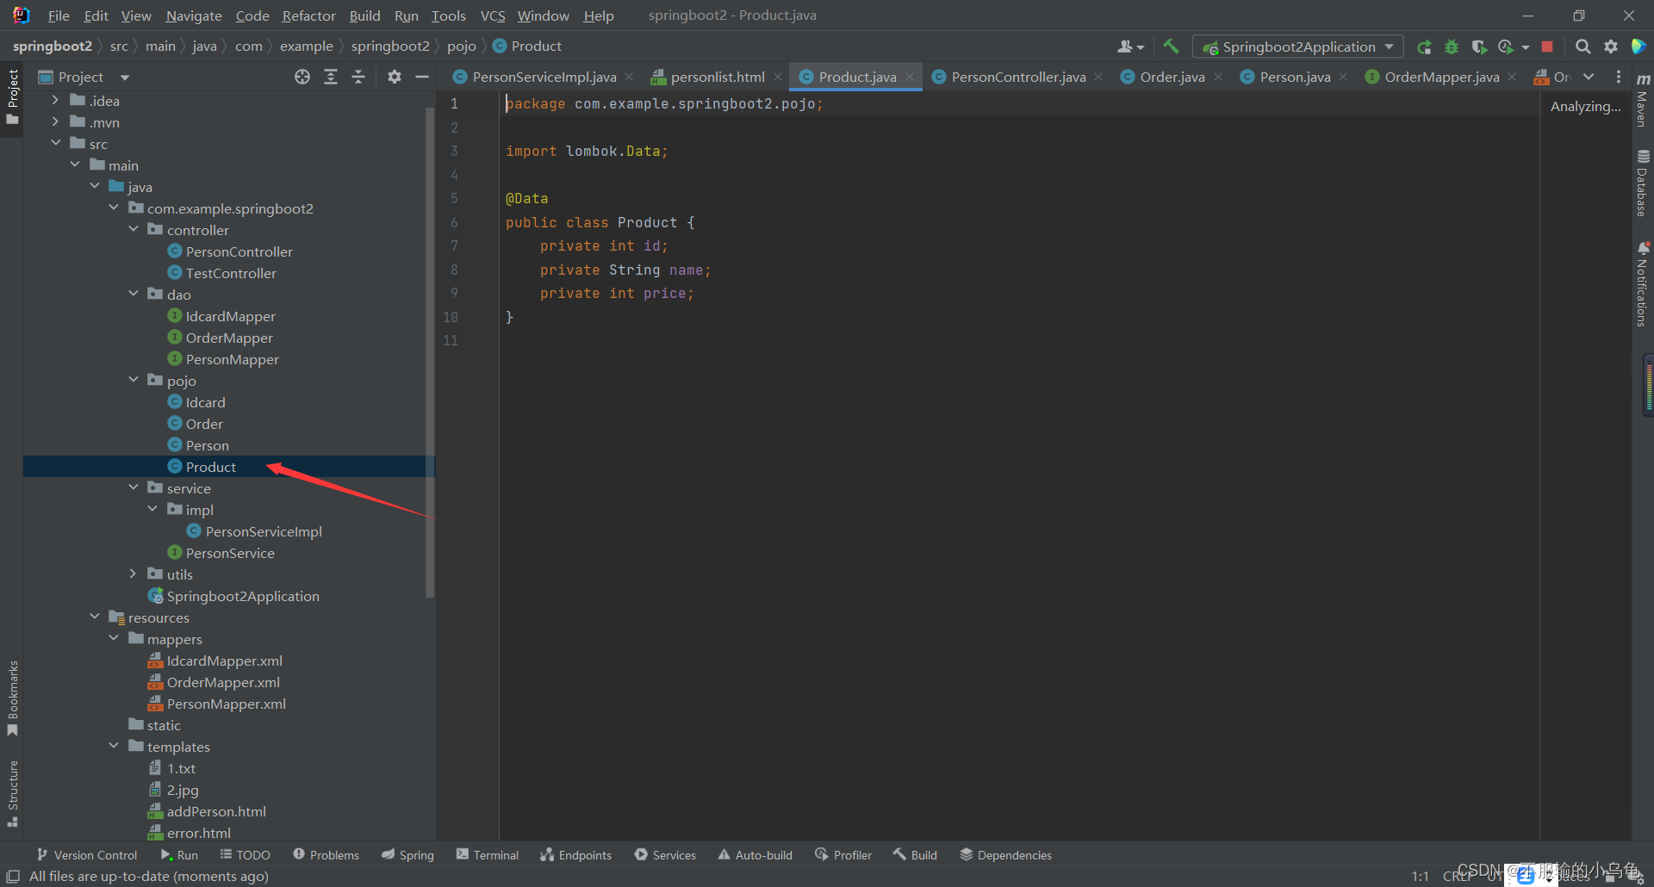1654x887 pixels.
Task: Click the Profiler run icon in toolbar
Action: click(x=1506, y=47)
